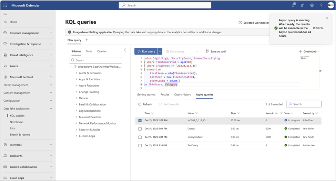Click the billing info icon in banner

(70, 32)
